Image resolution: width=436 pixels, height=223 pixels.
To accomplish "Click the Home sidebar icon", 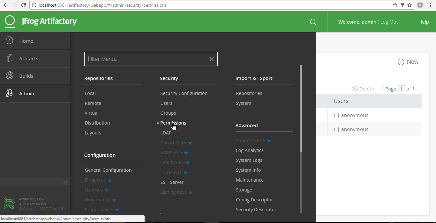I will 10,40.
